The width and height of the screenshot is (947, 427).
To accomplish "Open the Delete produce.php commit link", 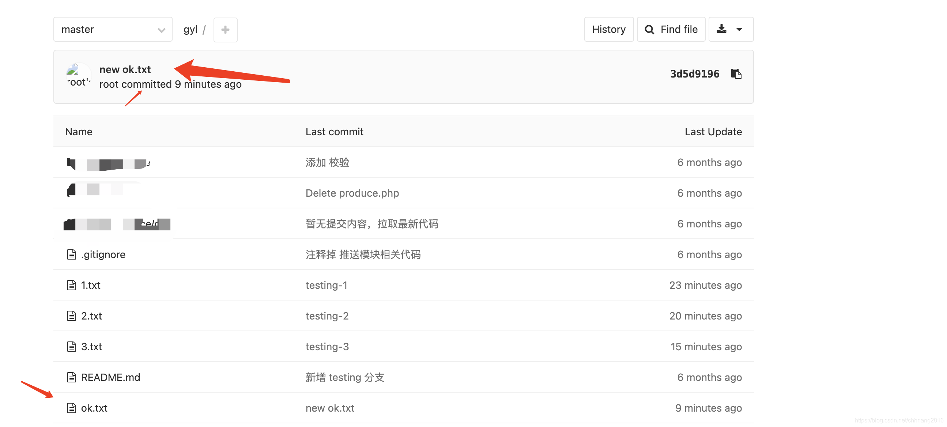I will pos(352,193).
